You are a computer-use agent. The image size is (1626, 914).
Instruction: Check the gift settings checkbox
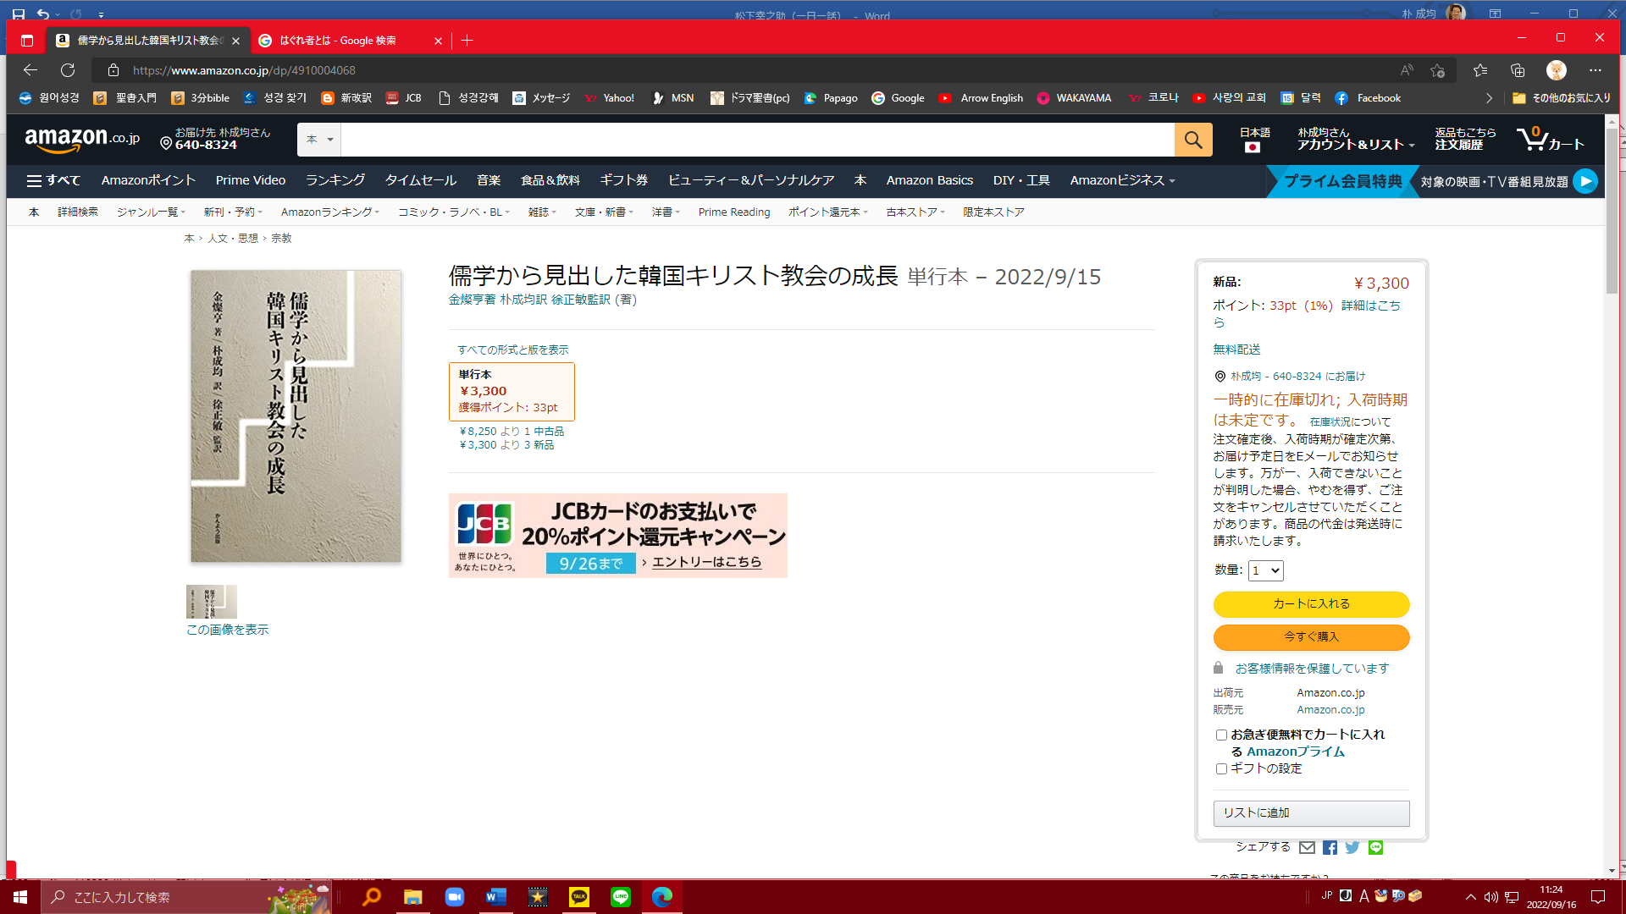pos(1221,768)
